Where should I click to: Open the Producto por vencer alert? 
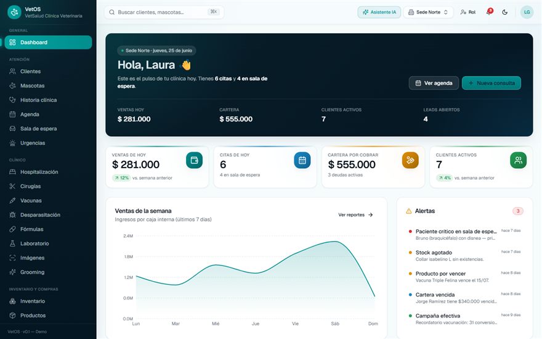coord(464,277)
